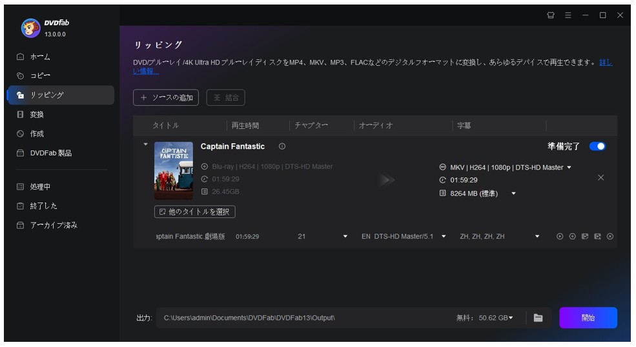Click the copy disc icon in sidebar

coord(20,76)
